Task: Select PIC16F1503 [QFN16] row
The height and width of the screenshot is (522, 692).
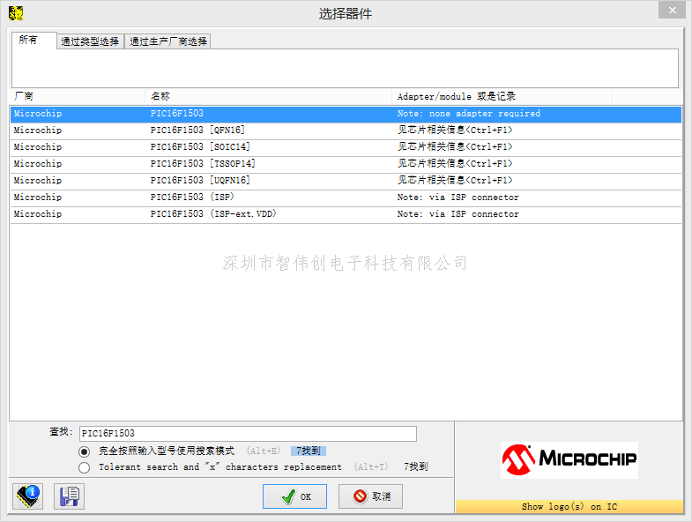Action: coord(346,130)
